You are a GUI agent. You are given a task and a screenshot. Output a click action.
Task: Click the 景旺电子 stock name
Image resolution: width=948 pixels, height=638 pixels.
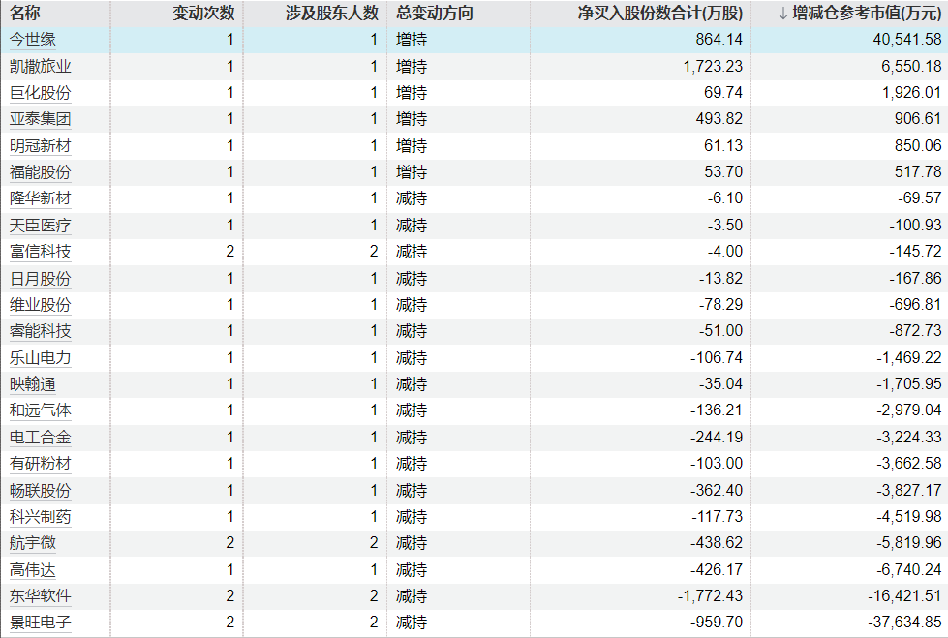click(41, 623)
